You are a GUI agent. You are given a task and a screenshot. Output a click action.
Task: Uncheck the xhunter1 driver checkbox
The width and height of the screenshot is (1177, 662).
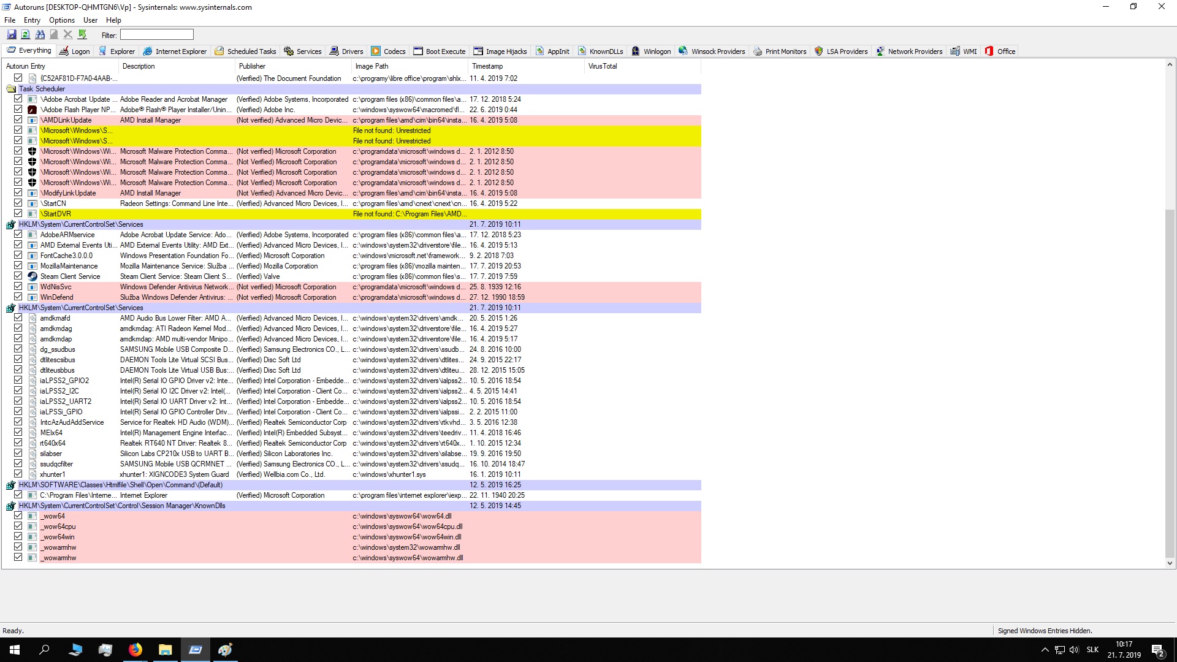(18, 474)
